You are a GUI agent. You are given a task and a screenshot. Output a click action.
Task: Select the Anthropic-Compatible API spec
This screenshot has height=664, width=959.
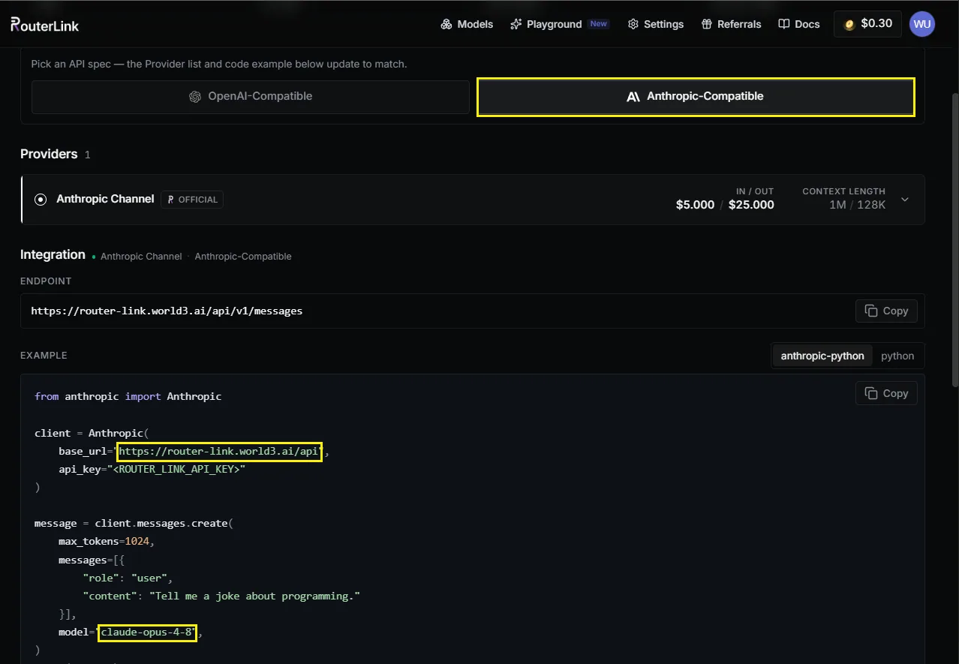tap(696, 97)
